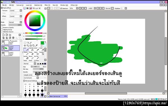Enable Clipping Group checkbox

coord(2,30)
